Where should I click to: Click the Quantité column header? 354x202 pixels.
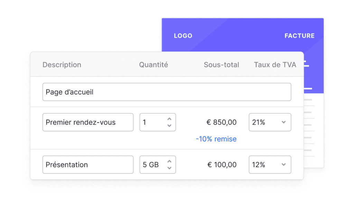tap(153, 65)
